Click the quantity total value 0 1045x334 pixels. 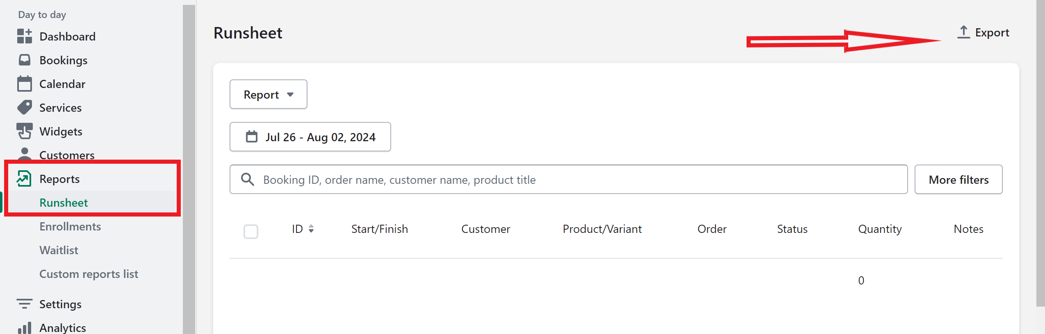coord(861,280)
